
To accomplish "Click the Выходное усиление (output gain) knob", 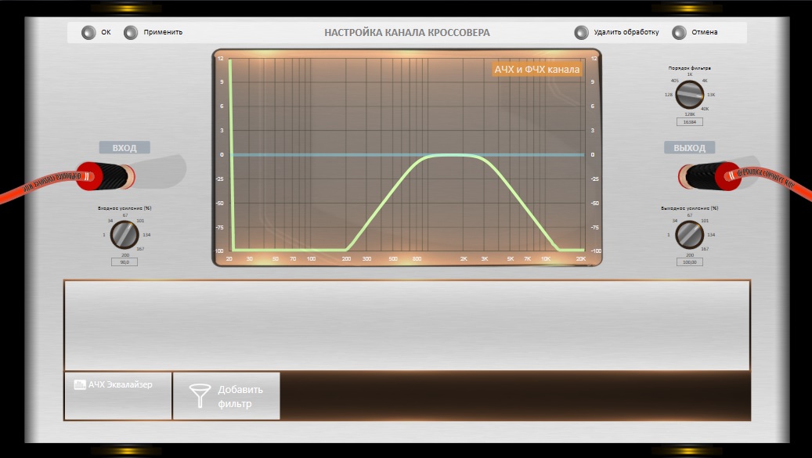I will click(689, 234).
